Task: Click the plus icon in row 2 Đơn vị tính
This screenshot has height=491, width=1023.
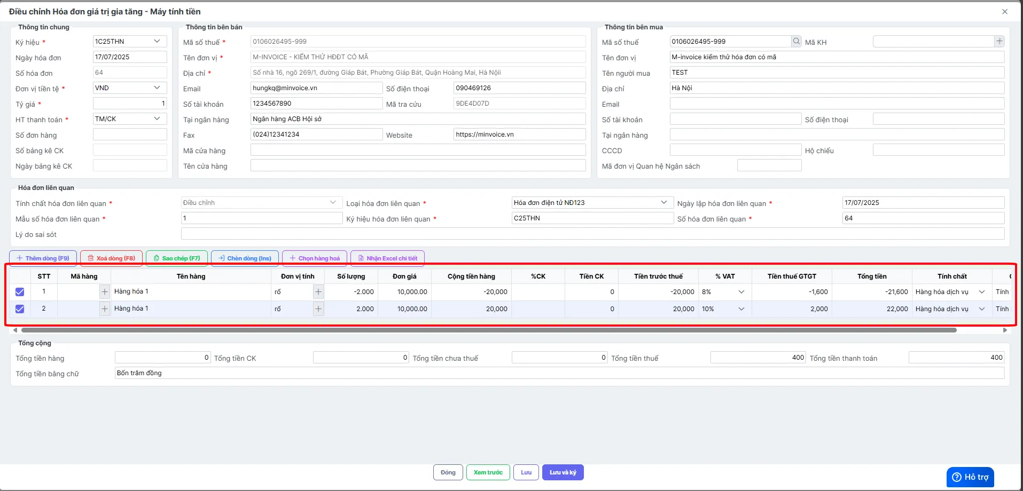Action: (318, 309)
